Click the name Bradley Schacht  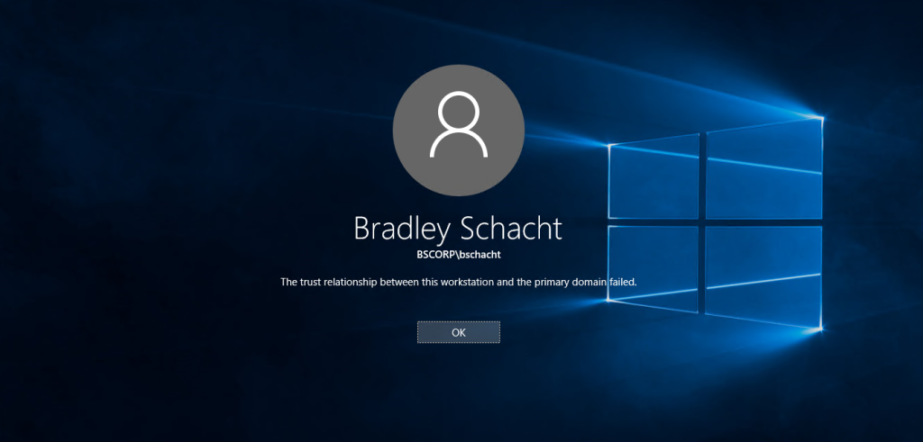coord(458,228)
